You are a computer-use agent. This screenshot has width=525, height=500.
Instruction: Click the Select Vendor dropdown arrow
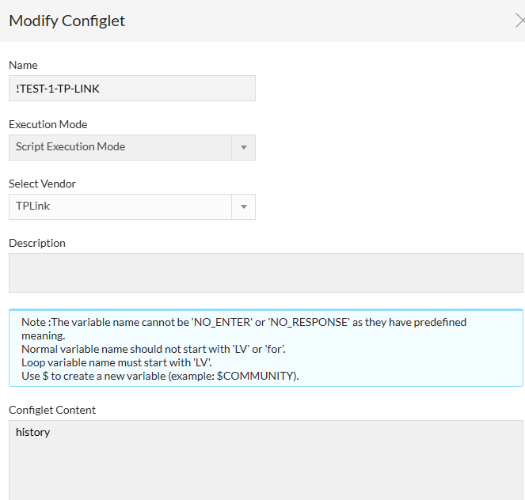[243, 206]
